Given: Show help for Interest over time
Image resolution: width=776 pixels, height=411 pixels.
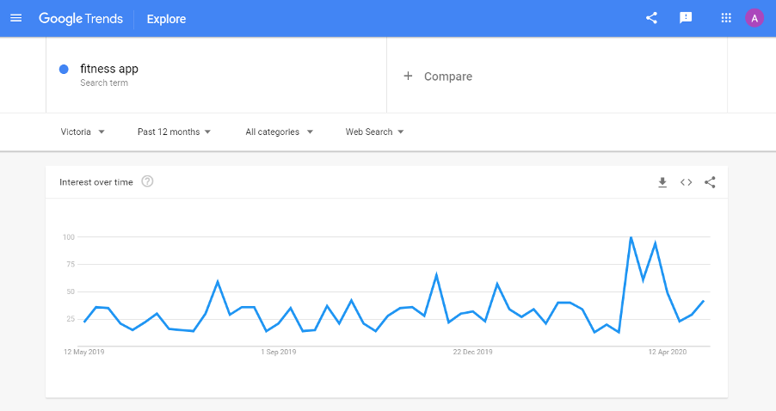Looking at the screenshot, I should pos(147,181).
